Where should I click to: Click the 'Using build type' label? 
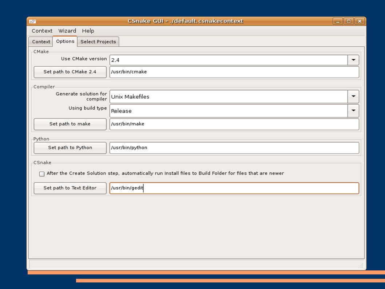pyautogui.click(x=88, y=108)
